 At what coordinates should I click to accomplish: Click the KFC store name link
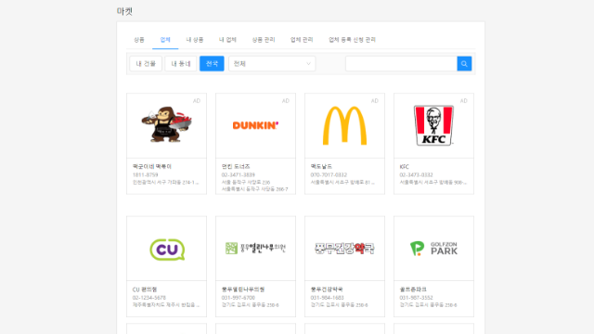point(405,167)
